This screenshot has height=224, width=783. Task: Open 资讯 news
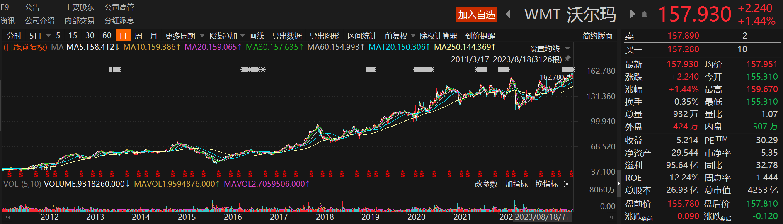(x=8, y=20)
